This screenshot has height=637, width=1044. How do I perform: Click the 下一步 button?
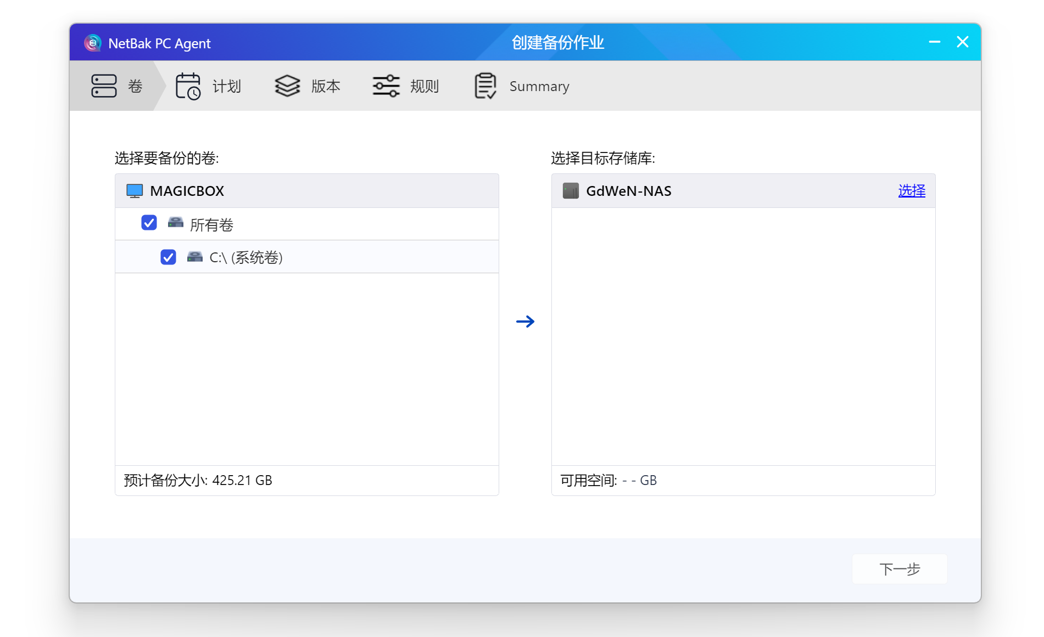click(900, 569)
